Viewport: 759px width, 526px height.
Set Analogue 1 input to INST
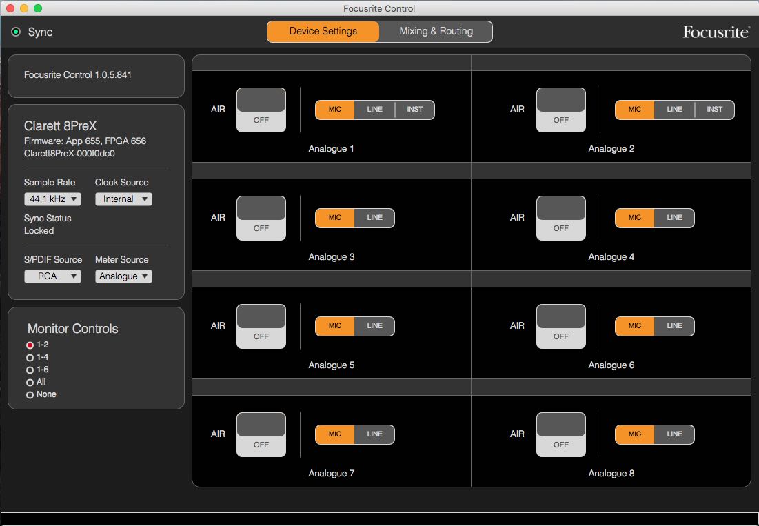(414, 110)
